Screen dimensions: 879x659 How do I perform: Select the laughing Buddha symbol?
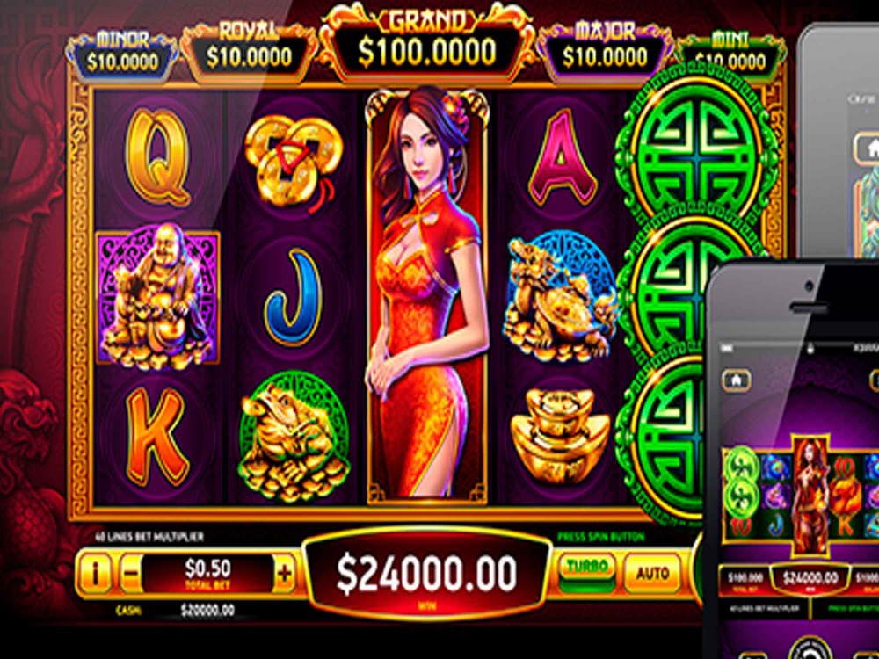[157, 298]
